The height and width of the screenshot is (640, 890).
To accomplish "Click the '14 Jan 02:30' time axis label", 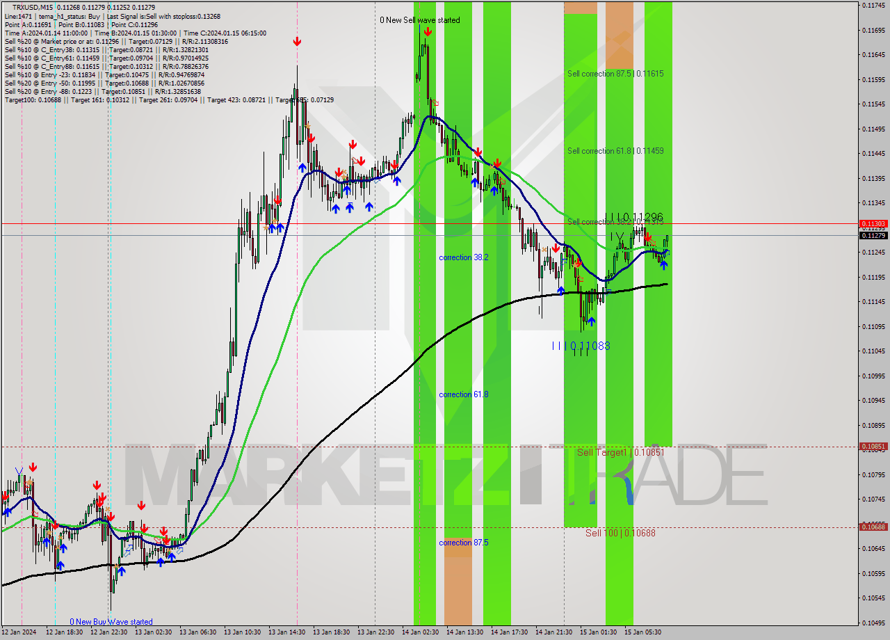I will click(420, 632).
